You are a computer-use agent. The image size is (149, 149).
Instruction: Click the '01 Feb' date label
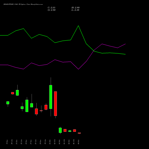tap(50, 142)
